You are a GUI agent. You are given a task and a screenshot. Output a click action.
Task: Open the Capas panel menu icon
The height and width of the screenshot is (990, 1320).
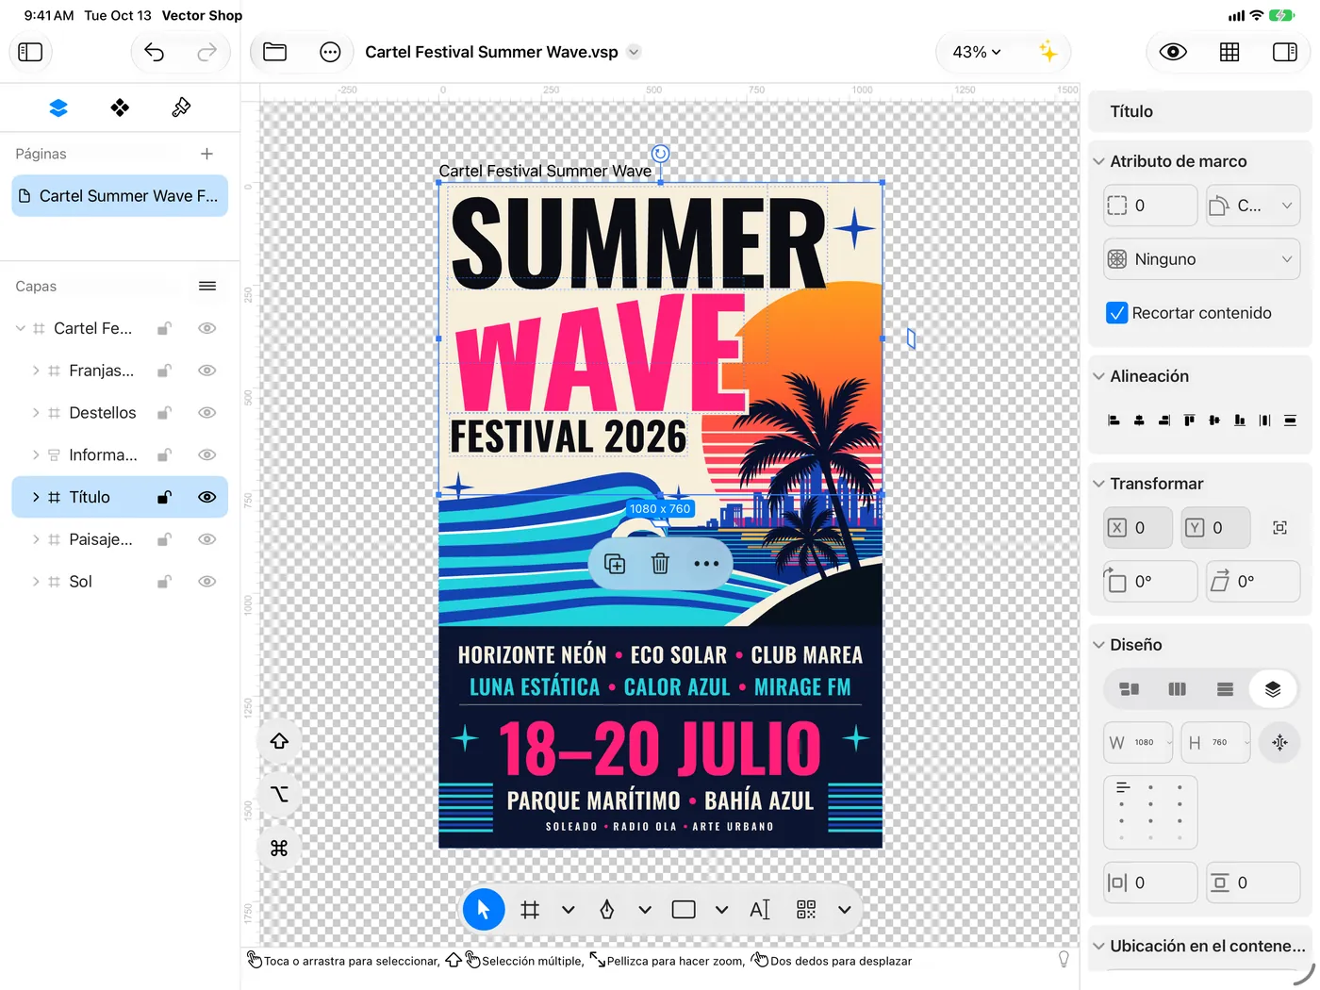tap(207, 286)
